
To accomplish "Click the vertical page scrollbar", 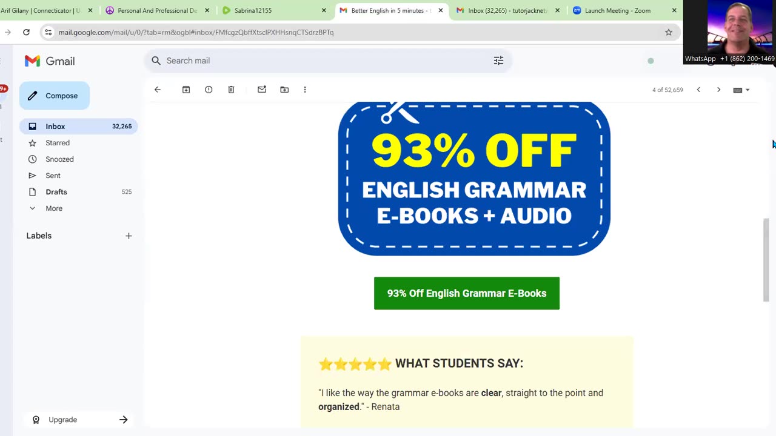I will pyautogui.click(x=766, y=259).
